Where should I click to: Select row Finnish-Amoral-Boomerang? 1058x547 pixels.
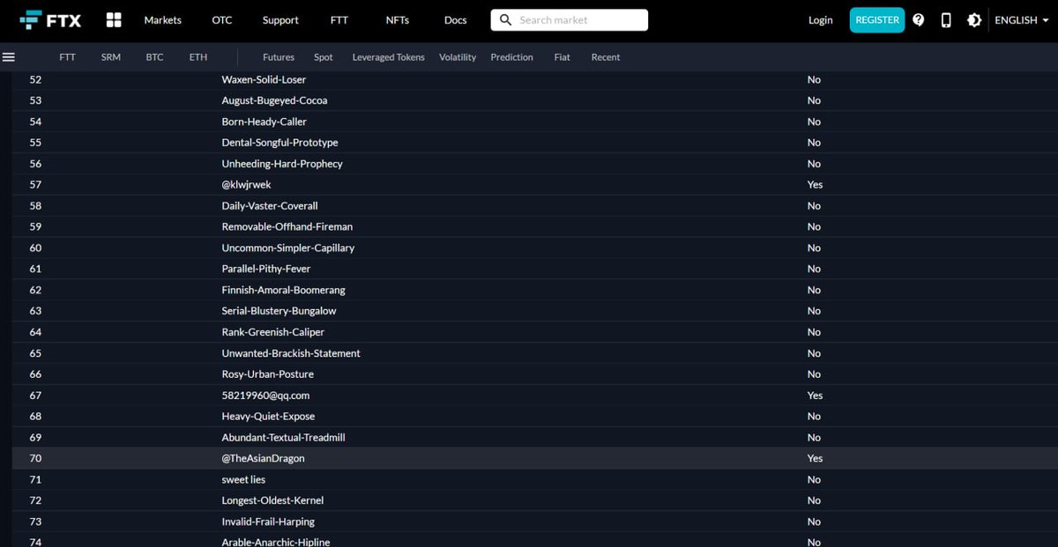click(535, 290)
